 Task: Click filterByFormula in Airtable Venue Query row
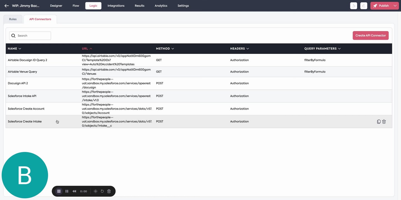tap(315, 72)
